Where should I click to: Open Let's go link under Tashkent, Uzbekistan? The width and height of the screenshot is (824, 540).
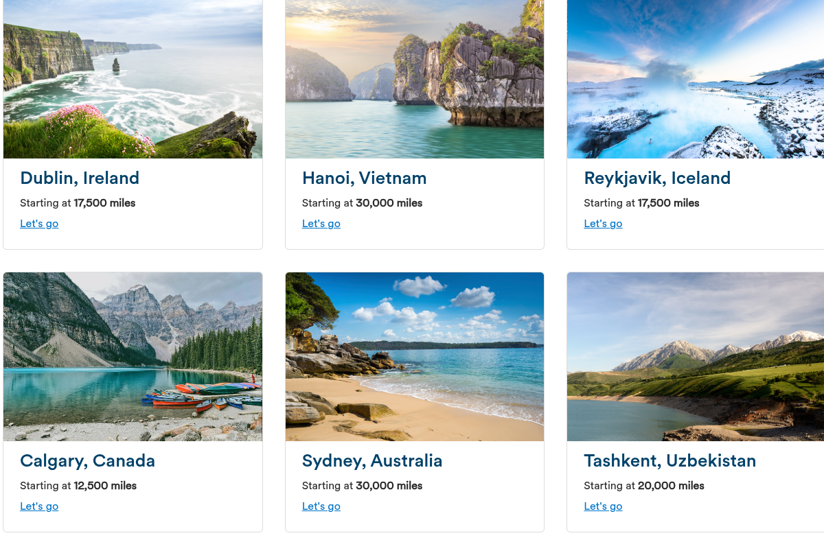[x=603, y=506]
